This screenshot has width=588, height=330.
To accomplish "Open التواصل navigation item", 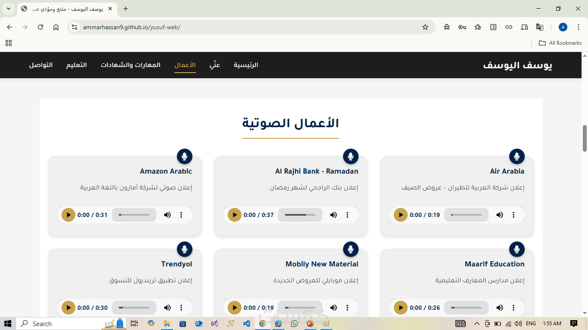I will pyautogui.click(x=41, y=65).
